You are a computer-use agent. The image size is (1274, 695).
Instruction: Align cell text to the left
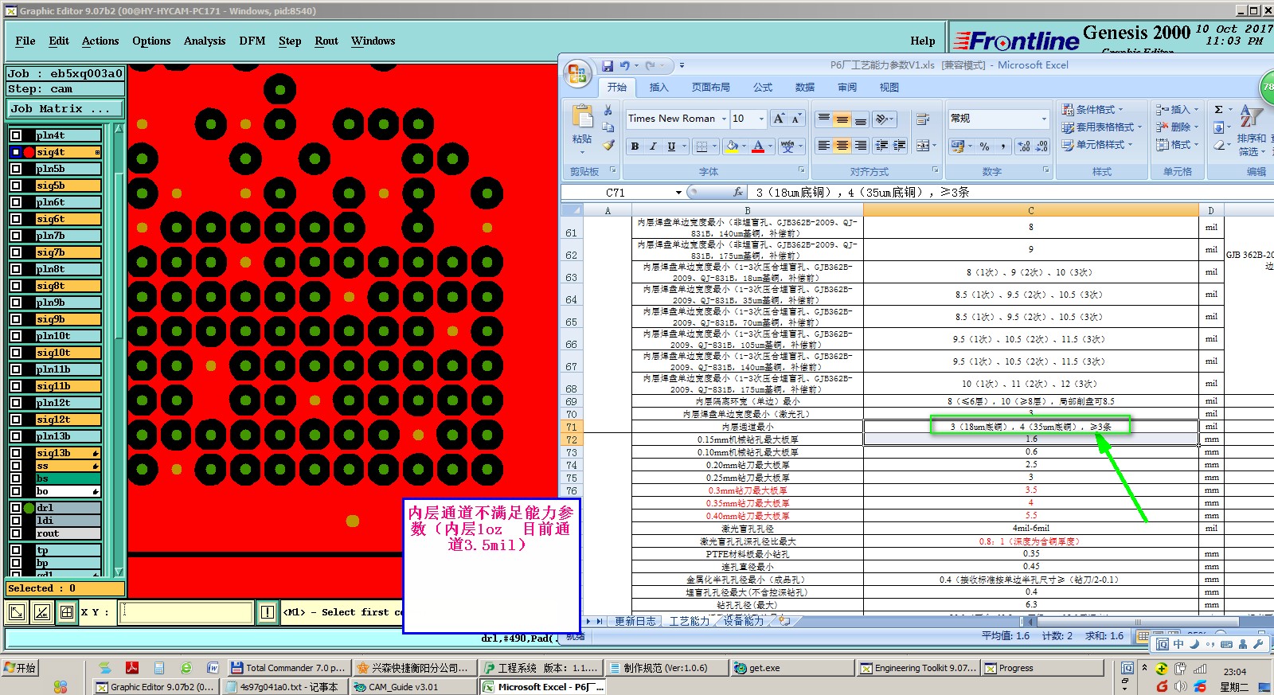point(824,146)
